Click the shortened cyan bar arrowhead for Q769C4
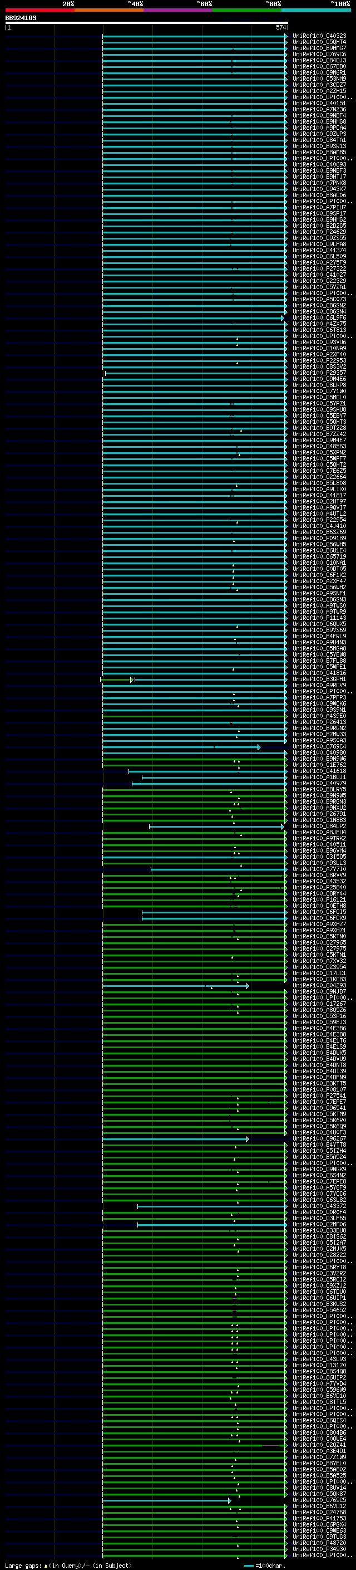Screen dimensions: 356x1570 pos(259,747)
